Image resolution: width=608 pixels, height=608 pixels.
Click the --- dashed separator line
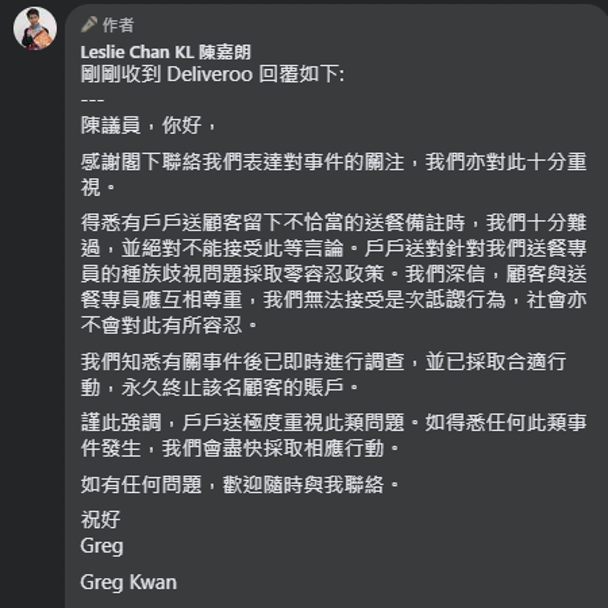click(92, 101)
